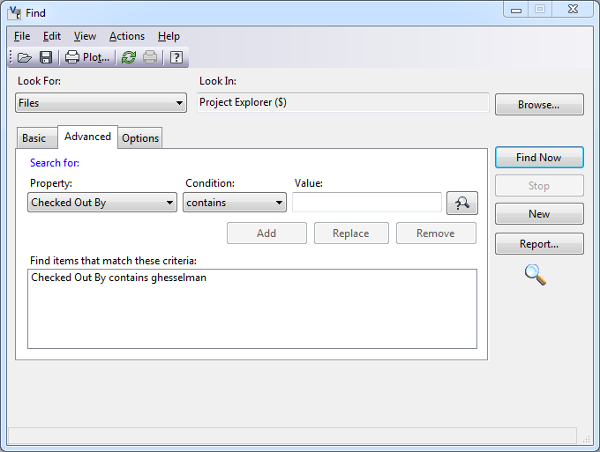Screen dimensions: 600x452
Task: Click the Remove criteria button
Action: (436, 233)
